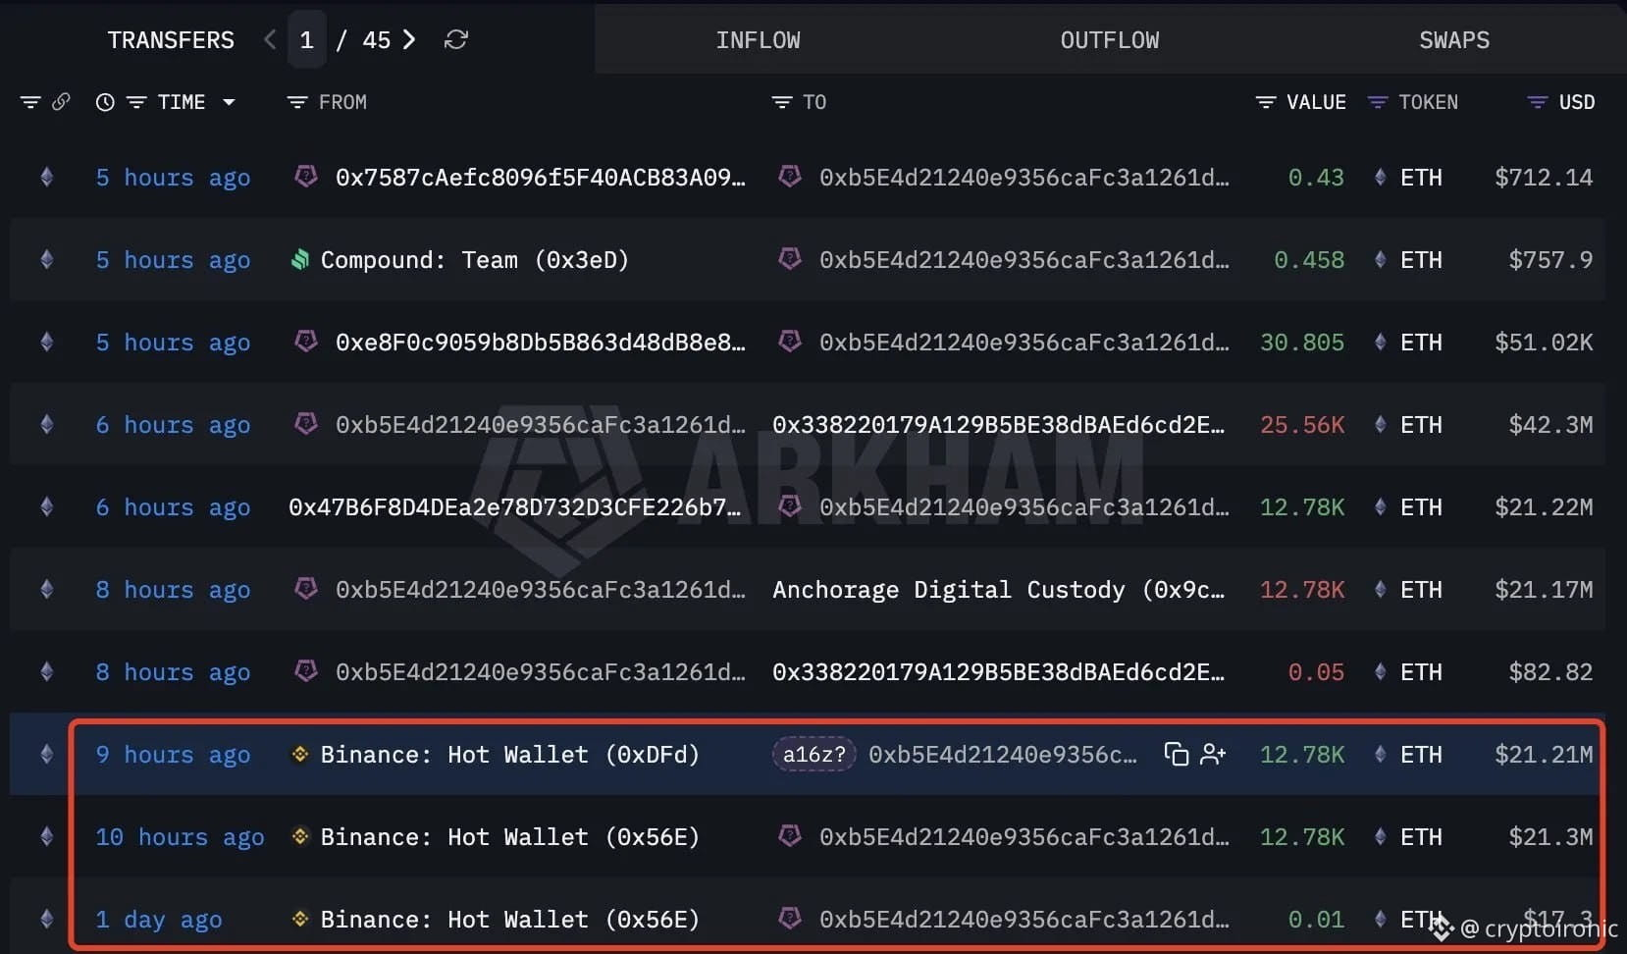Click the ETH token icon in the $712.14 row
The width and height of the screenshot is (1627, 954).
tap(1381, 178)
